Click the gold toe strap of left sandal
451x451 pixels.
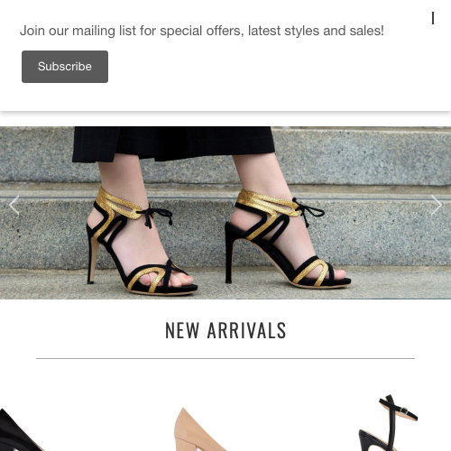click(x=147, y=278)
